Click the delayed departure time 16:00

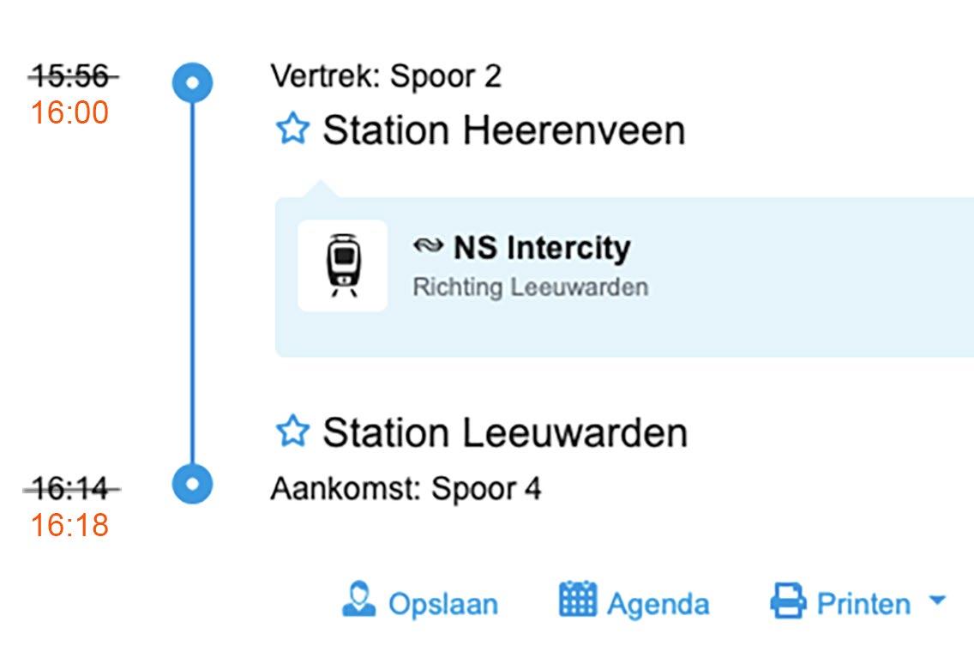(69, 112)
